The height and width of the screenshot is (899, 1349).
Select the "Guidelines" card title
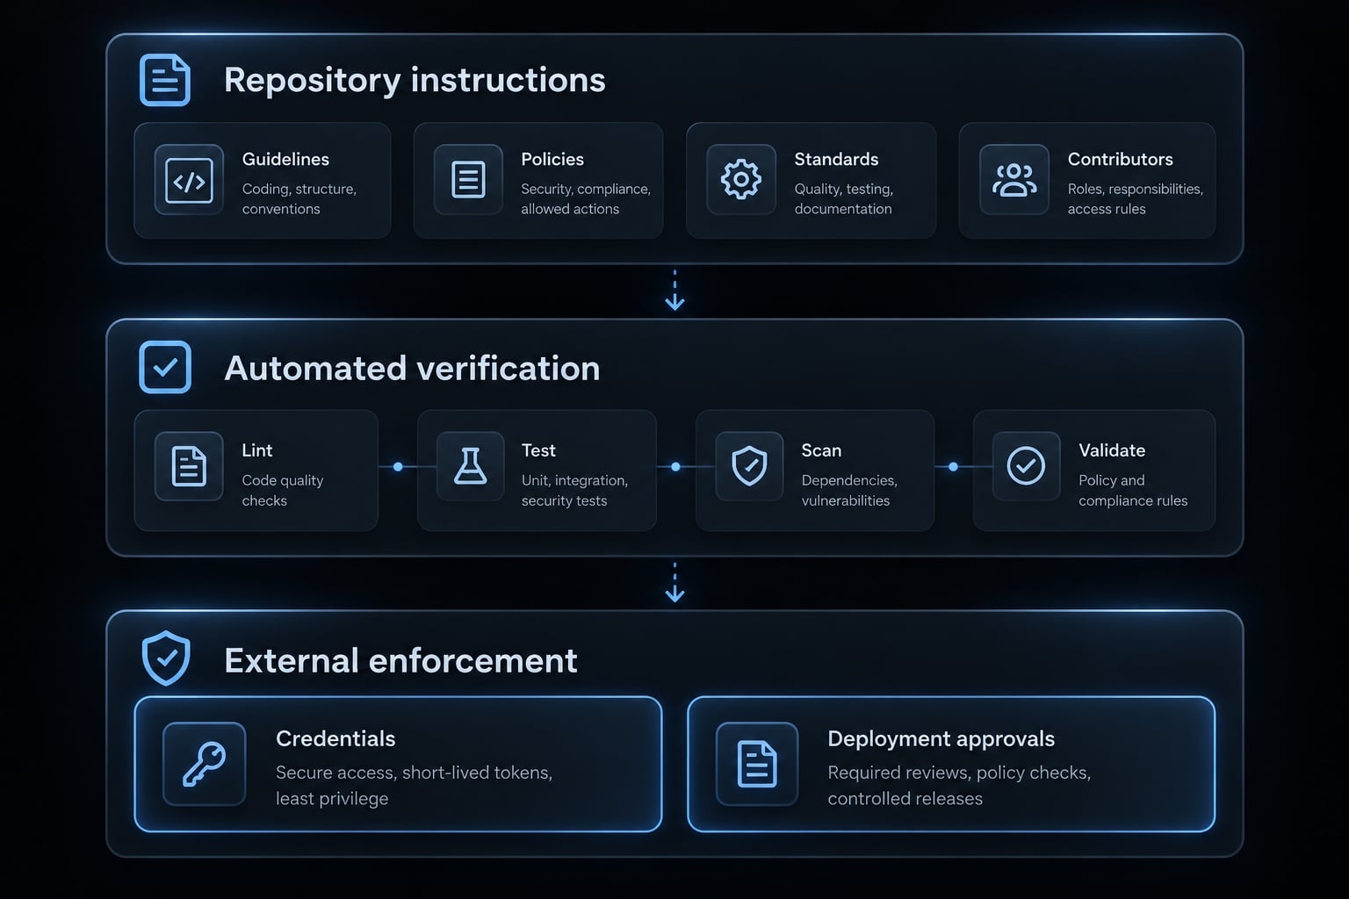tap(285, 159)
